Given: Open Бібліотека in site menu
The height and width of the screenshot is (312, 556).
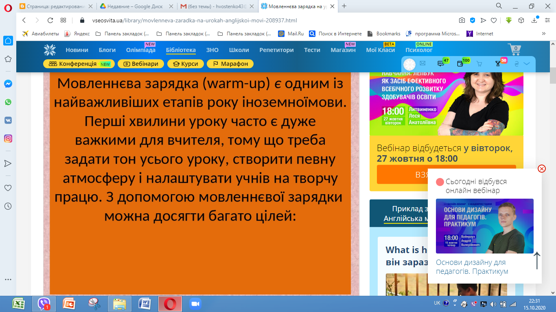Looking at the screenshot, I should [x=181, y=50].
